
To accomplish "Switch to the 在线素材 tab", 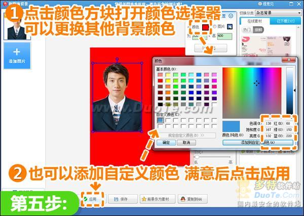I will point(254,21).
